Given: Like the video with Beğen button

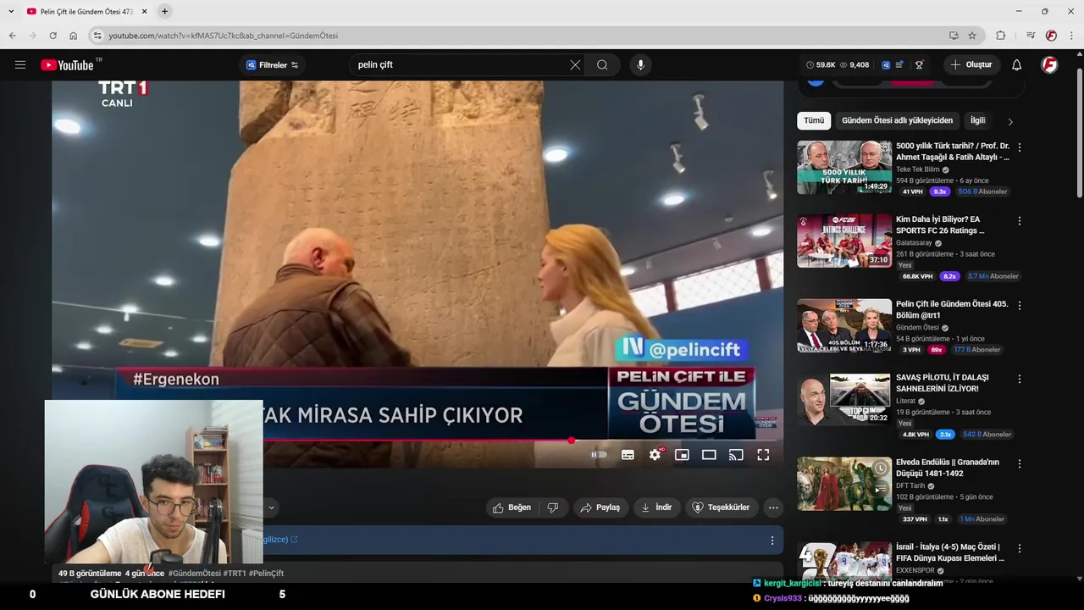Looking at the screenshot, I should [512, 507].
